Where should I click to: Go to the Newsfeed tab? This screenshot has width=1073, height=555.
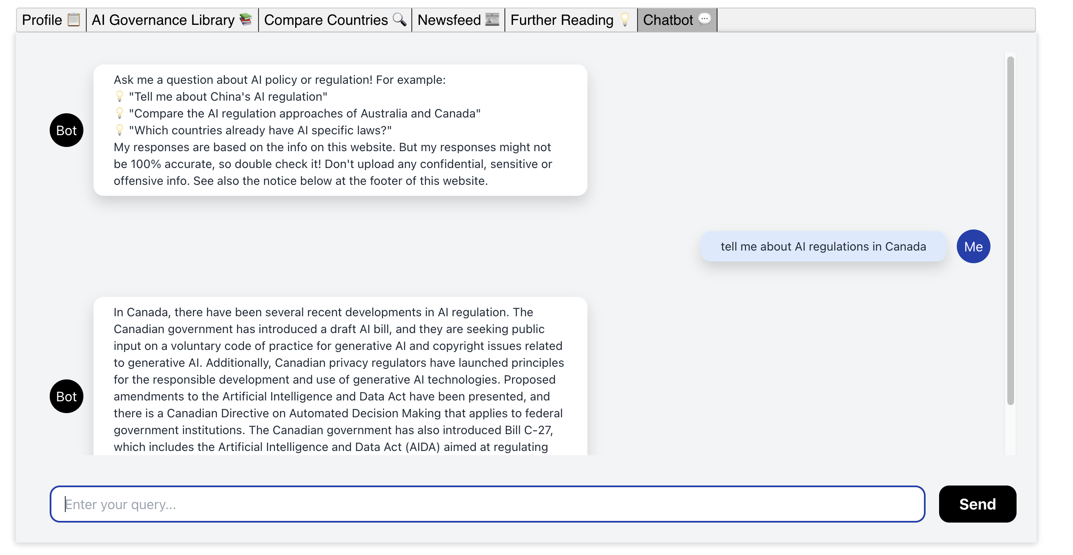[x=449, y=20]
